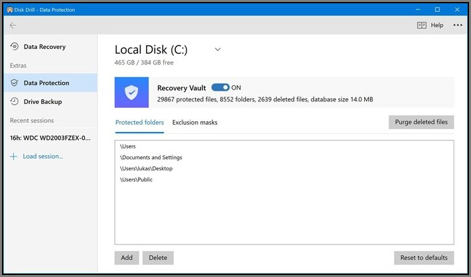Open the Help book icon
The image size is (471, 277).
coord(422,25)
